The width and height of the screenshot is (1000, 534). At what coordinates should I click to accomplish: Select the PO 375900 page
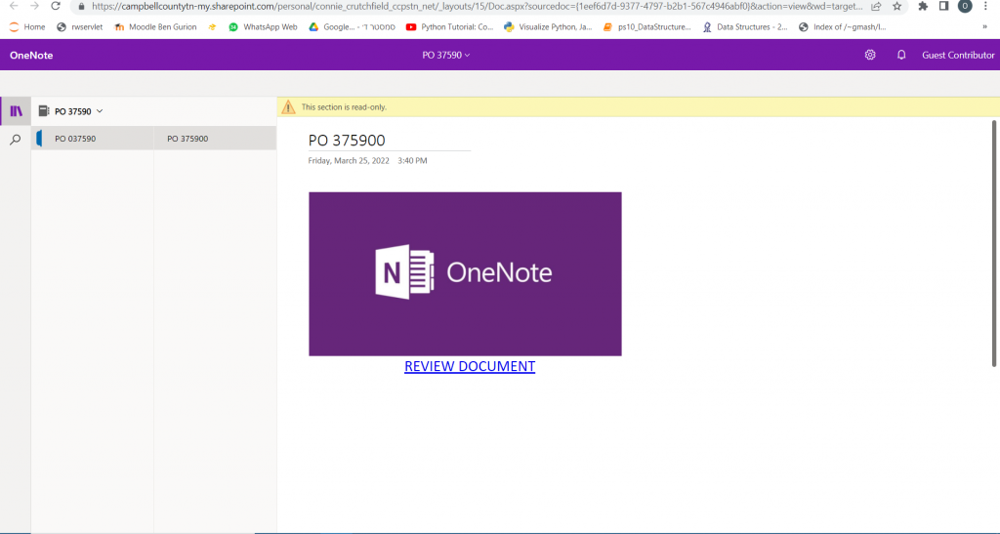(215, 139)
